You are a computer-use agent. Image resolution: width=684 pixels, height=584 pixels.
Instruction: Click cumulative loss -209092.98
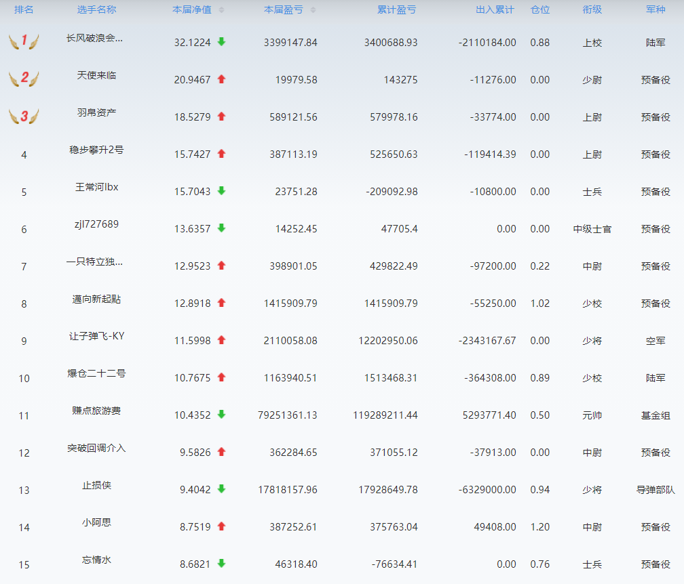[x=392, y=192]
